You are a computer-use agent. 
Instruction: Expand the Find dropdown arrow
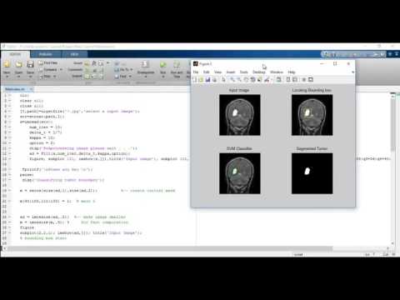129,76
